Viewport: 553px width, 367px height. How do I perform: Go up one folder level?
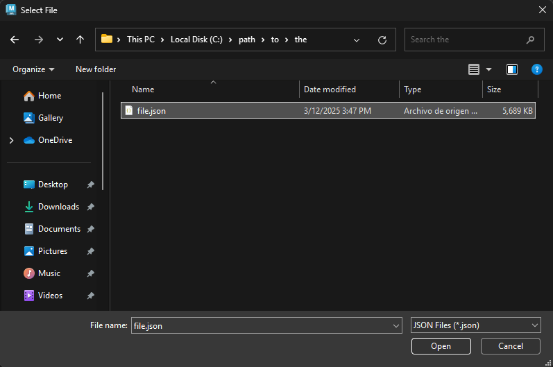point(80,40)
